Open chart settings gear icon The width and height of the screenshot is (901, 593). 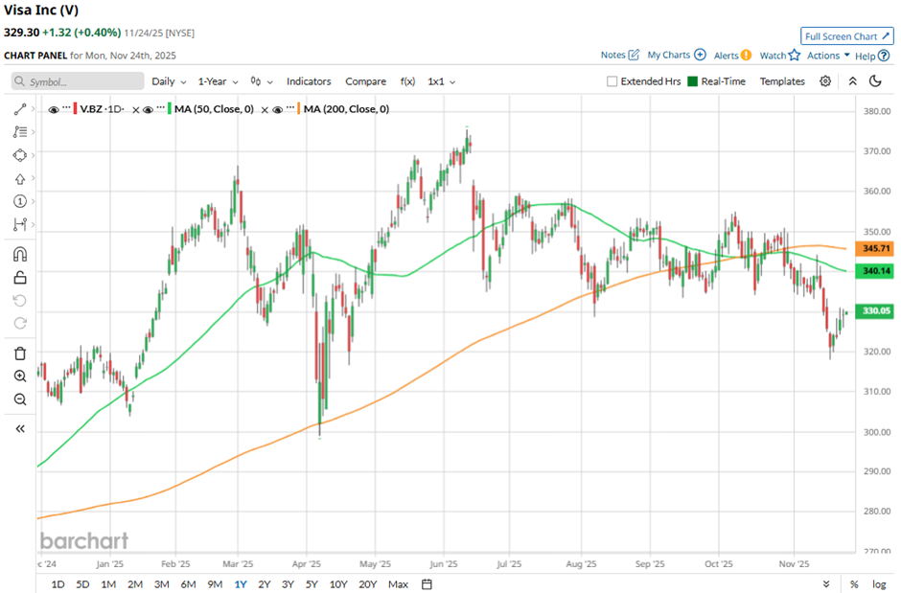825,80
